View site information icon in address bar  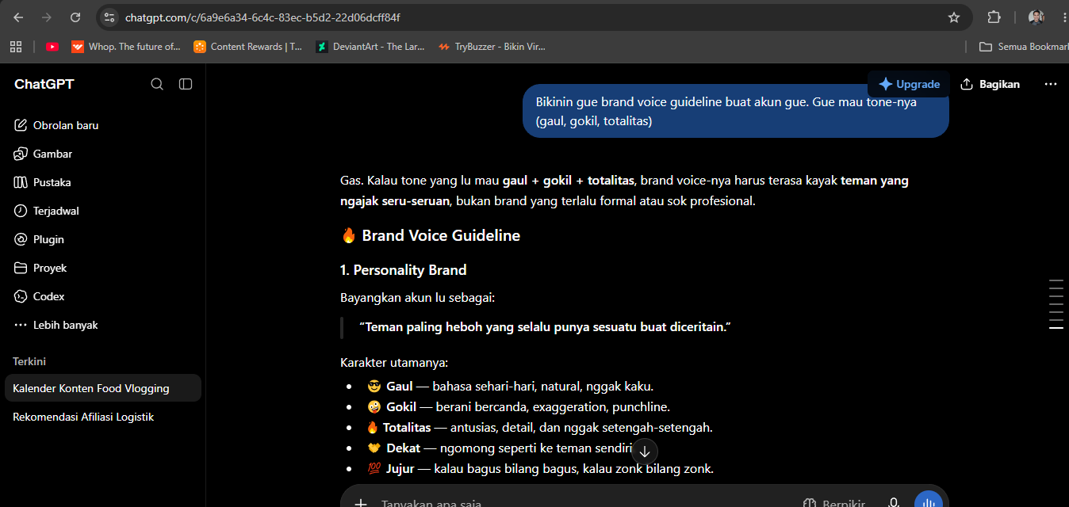coord(109,17)
